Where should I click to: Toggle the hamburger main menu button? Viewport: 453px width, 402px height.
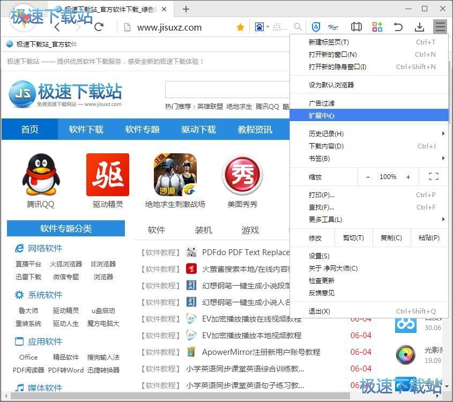[x=440, y=27]
